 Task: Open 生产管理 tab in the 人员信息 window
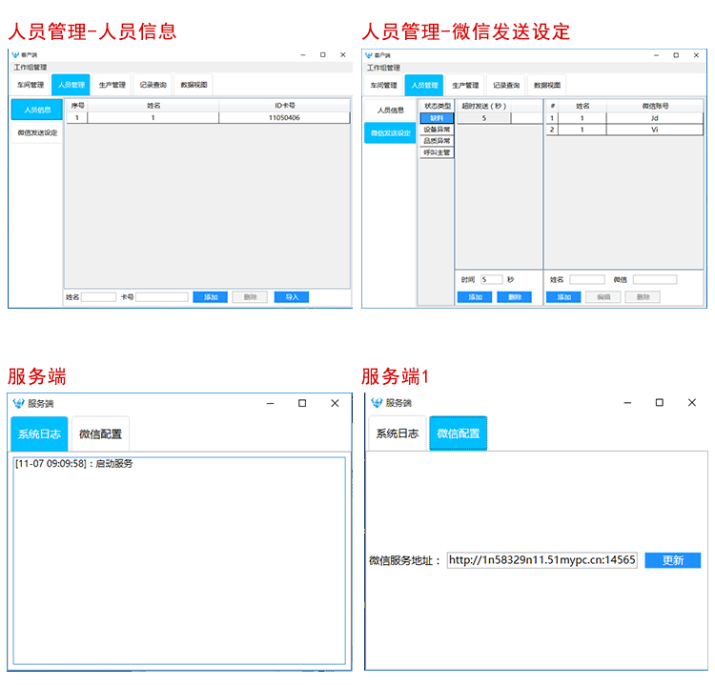tap(112, 85)
